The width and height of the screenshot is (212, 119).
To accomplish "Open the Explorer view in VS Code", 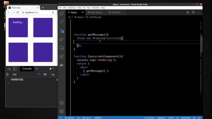I will [x=62, y=14].
